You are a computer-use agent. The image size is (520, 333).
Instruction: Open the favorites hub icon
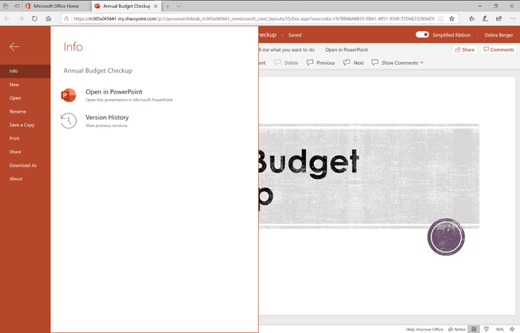pos(471,18)
